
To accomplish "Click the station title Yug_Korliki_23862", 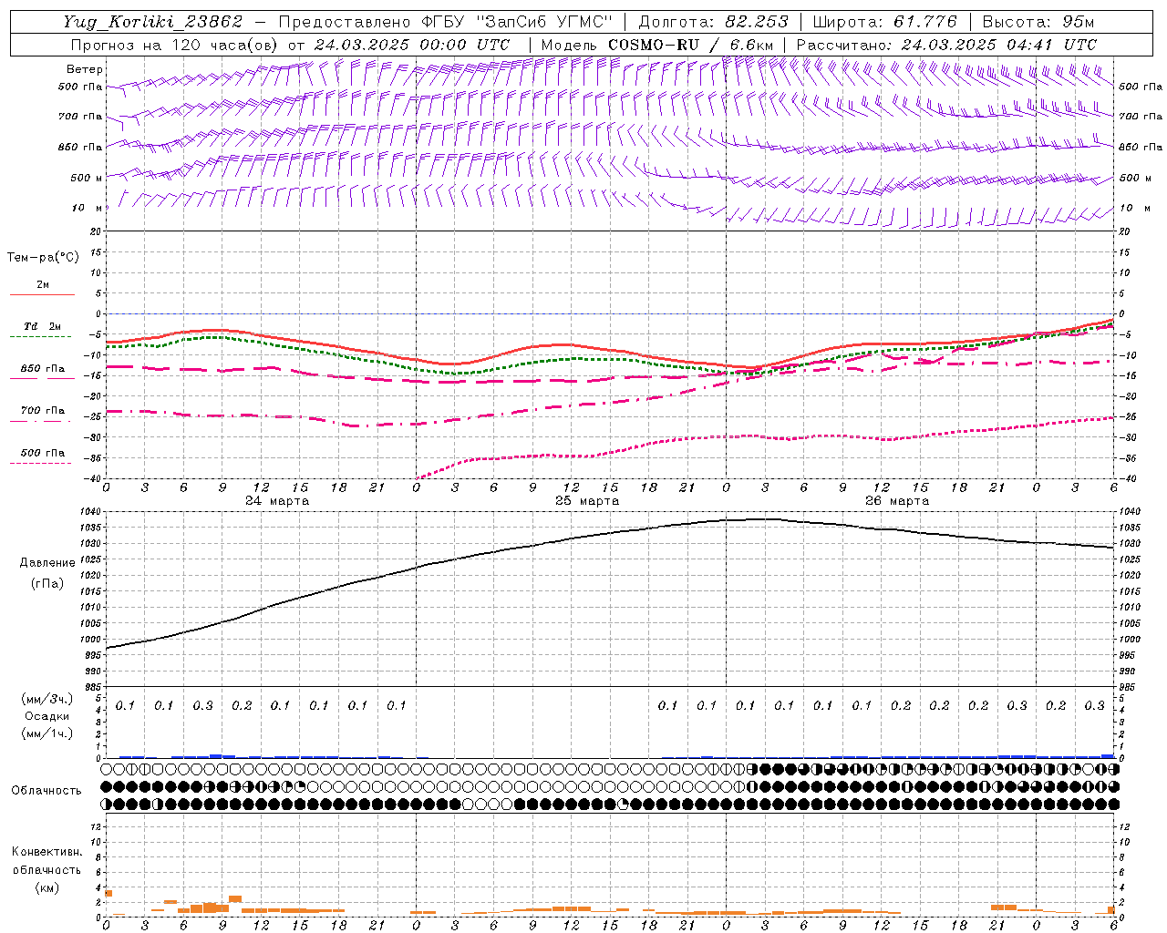I will coord(152,22).
